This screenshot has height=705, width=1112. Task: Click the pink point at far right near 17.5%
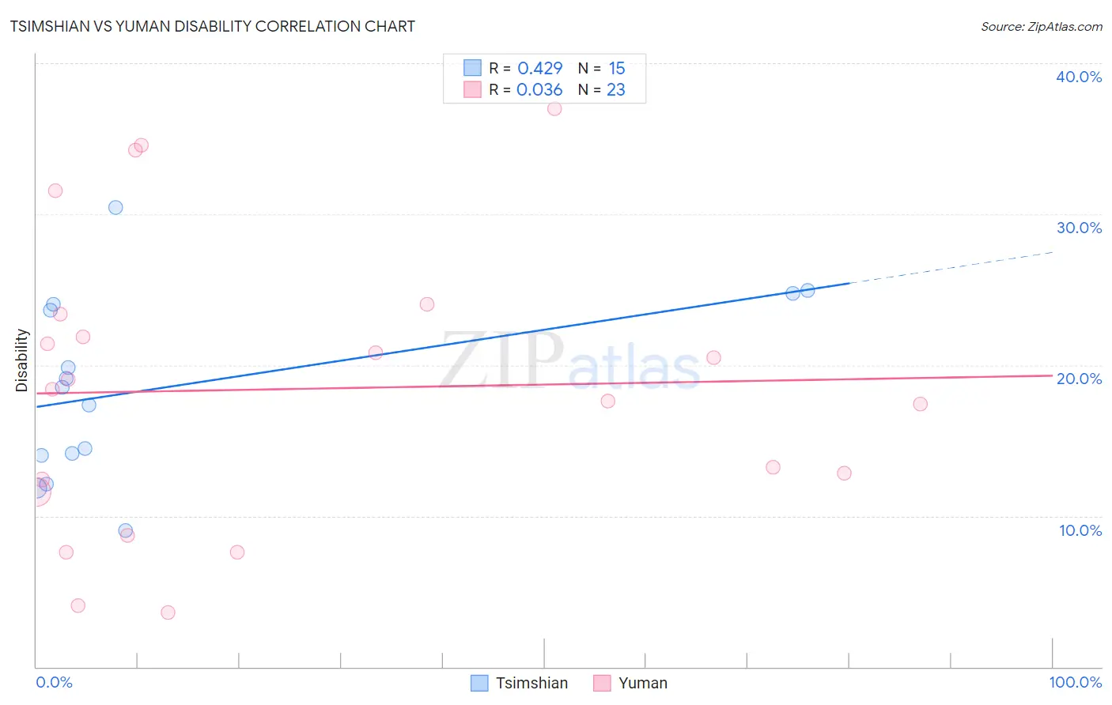(920, 404)
